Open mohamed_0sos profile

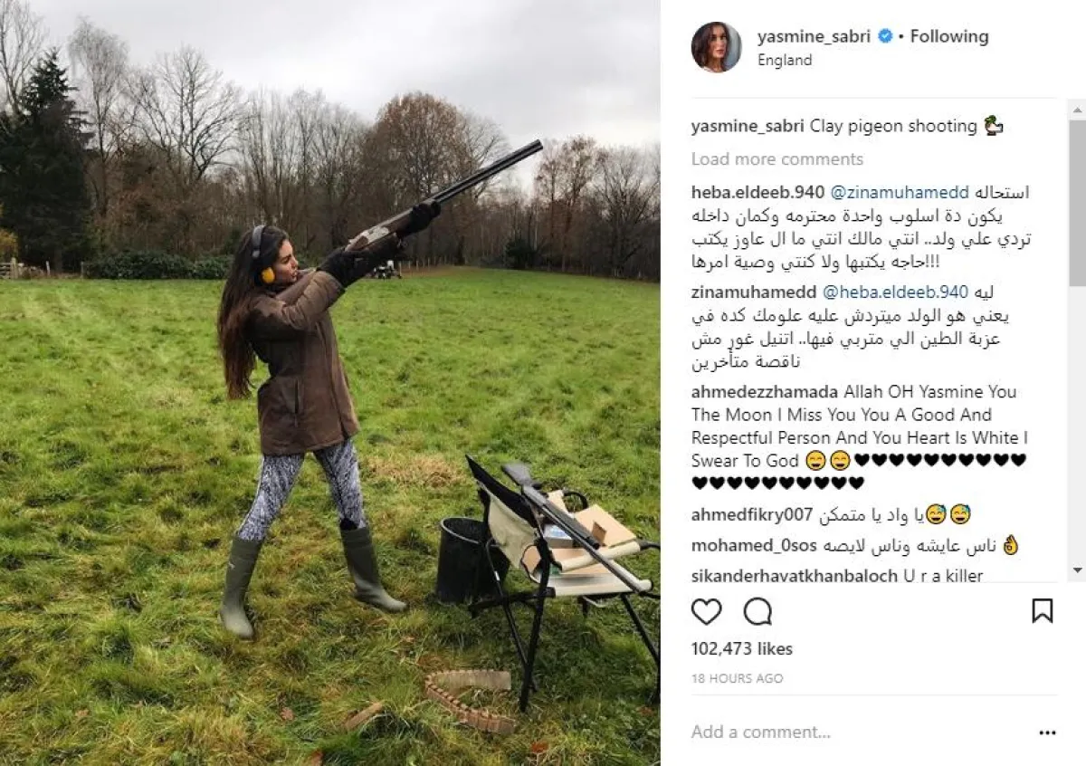pos(754,546)
